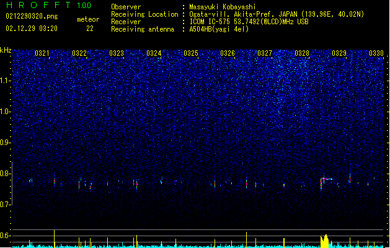Click the 0328 time marker
Screen dimensions: 390x248
pos(302,53)
